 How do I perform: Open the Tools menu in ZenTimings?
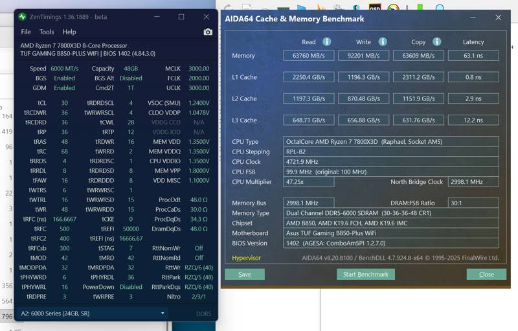[x=47, y=32]
